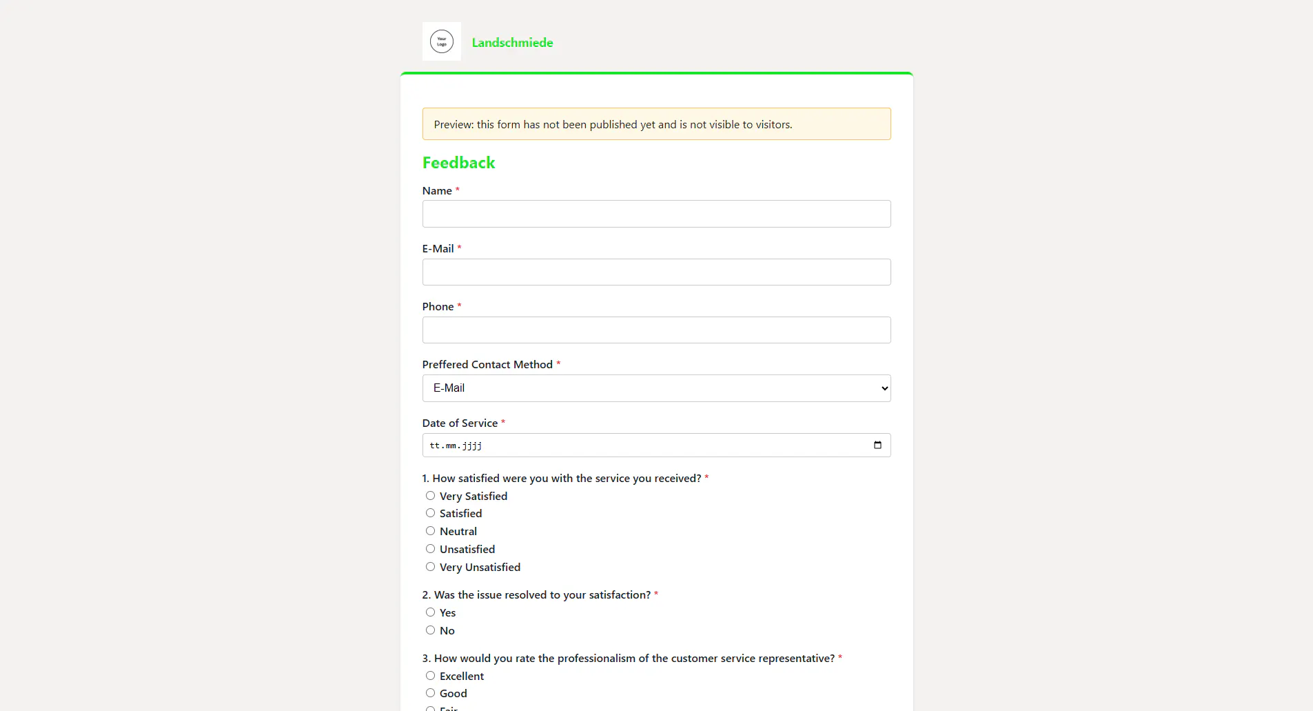Focus the E-Mail input field
This screenshot has width=1313, height=711.
coord(656,272)
